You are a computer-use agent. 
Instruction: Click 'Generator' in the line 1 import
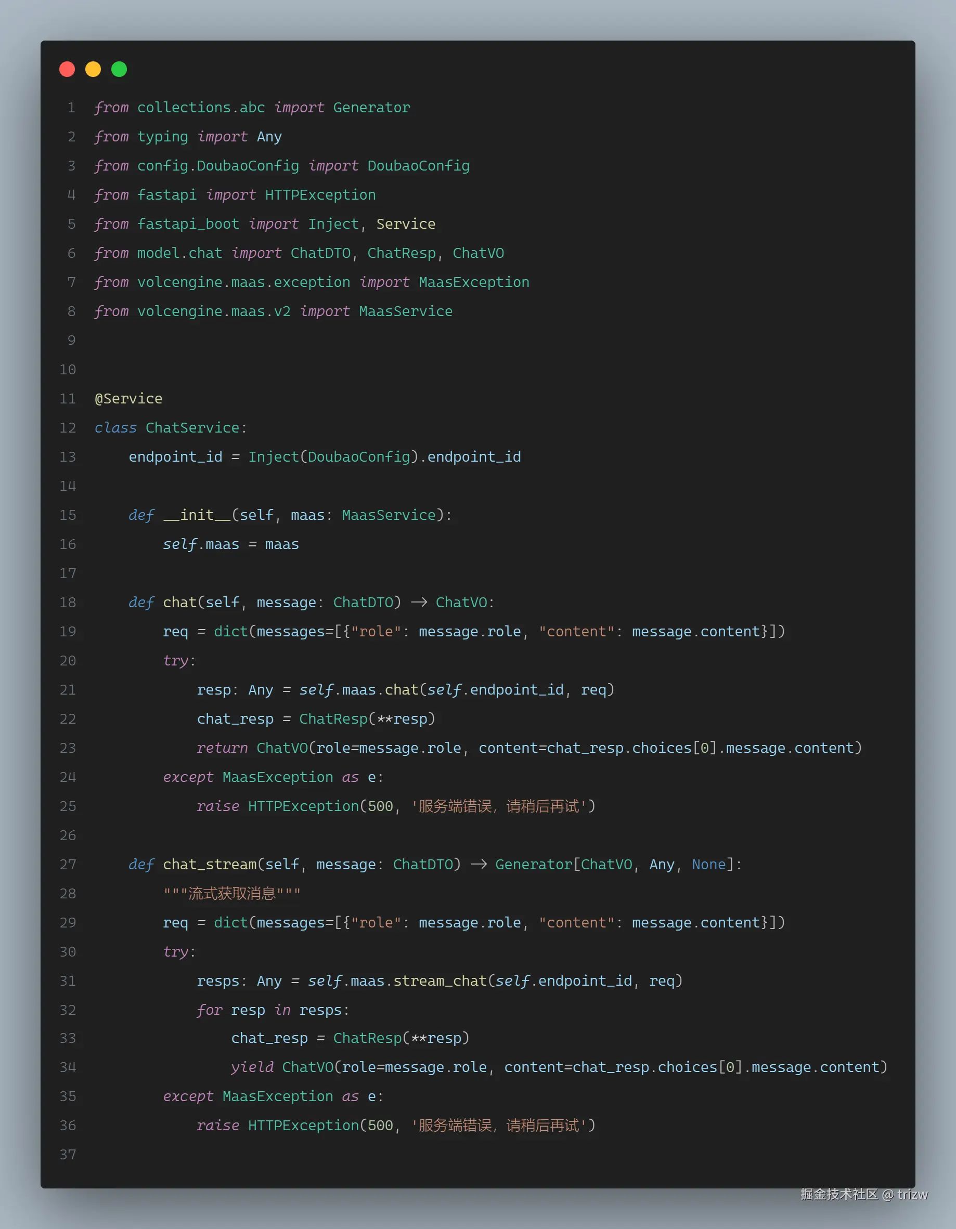[371, 108]
